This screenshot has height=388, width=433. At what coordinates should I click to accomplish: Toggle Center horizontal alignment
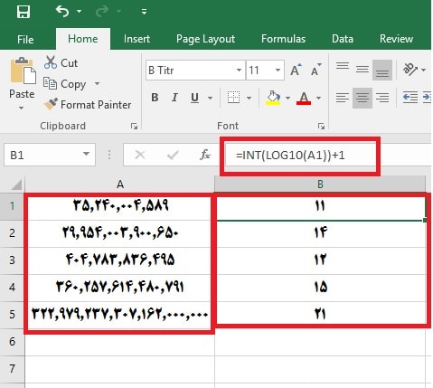[x=362, y=98]
